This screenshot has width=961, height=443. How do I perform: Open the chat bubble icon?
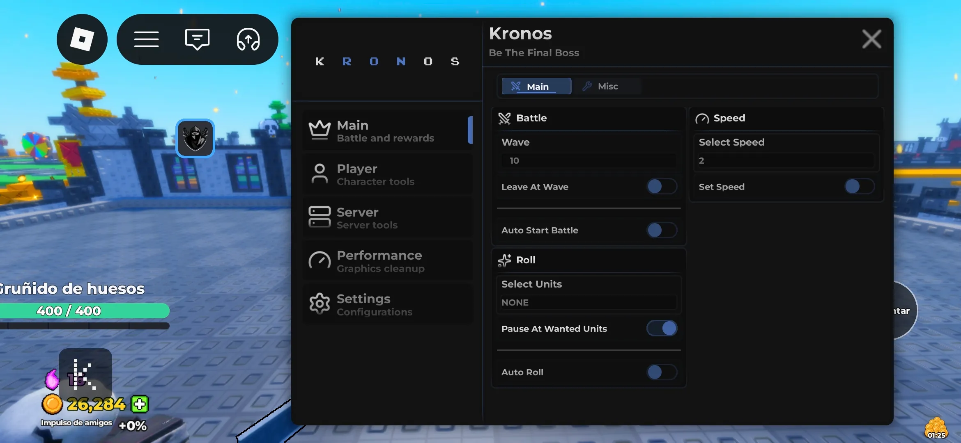(197, 39)
